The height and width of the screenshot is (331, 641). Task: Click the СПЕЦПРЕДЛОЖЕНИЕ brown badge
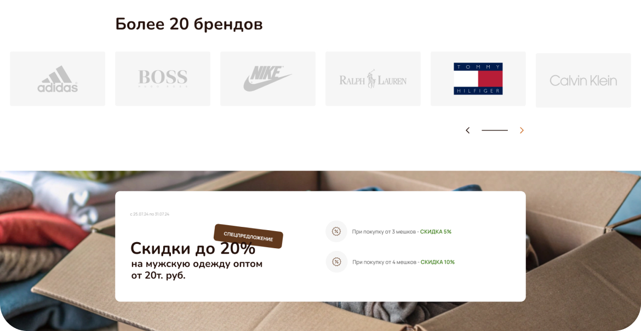click(x=248, y=236)
